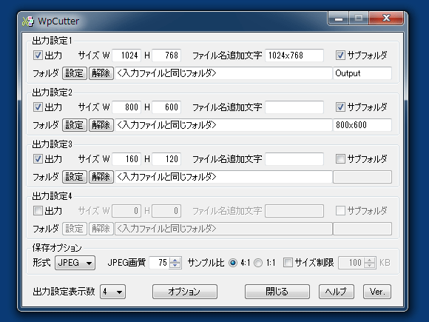Viewport: 429px width, 322px height.
Task: Click the subfolder name field showing Output
Action: (362, 73)
